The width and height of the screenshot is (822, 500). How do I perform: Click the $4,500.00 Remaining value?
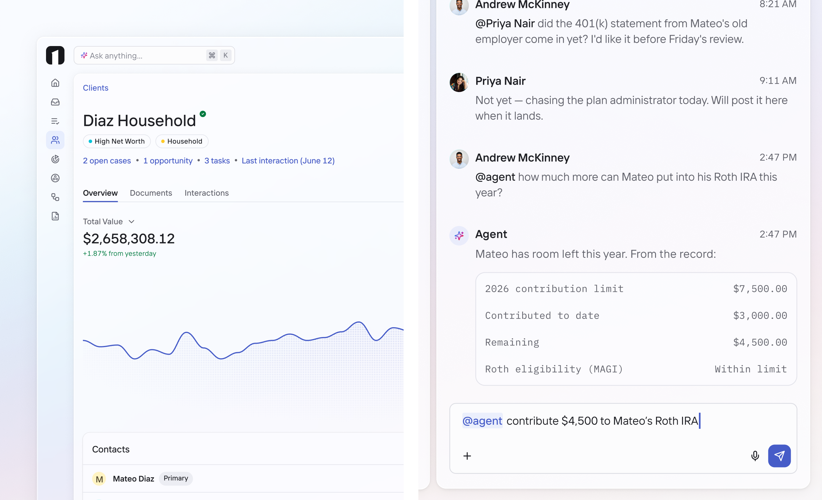pyautogui.click(x=760, y=342)
